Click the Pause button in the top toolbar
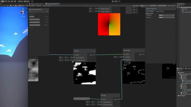The width and height of the screenshot is (191, 107). tap(116, 1)
